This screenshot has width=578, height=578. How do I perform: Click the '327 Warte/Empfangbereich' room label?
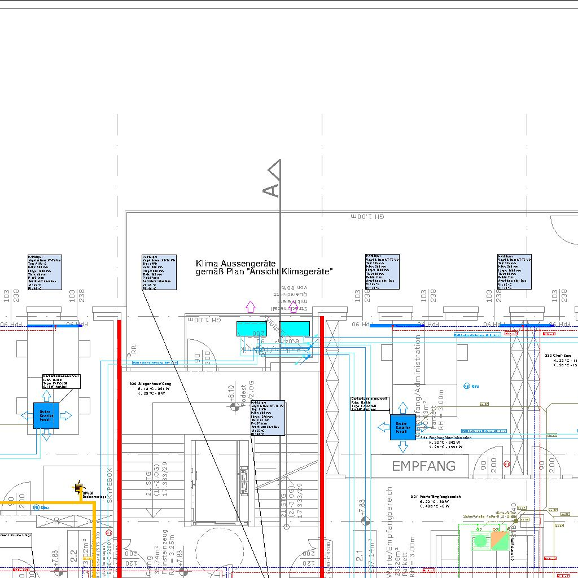pos(435,497)
